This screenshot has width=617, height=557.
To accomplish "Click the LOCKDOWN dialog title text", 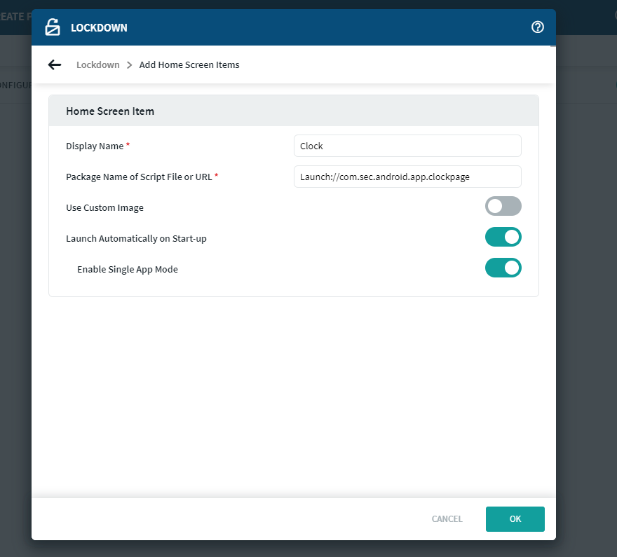I will pos(99,28).
